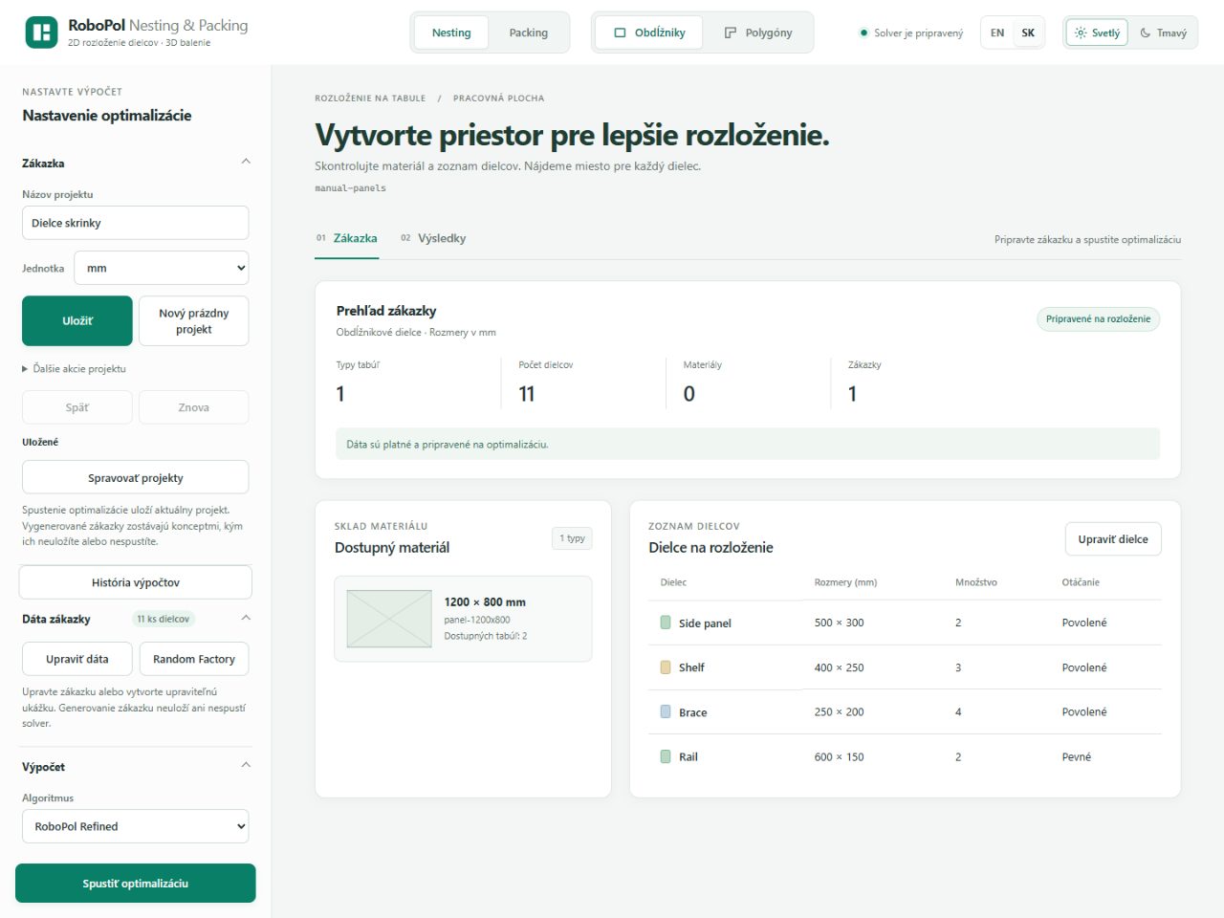
Task: Click the 11 ks dielcov badge
Action: tap(164, 619)
